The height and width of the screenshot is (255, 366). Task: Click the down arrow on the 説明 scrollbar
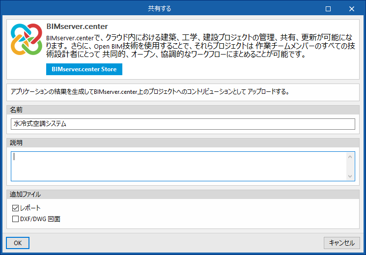pyautogui.click(x=350, y=176)
